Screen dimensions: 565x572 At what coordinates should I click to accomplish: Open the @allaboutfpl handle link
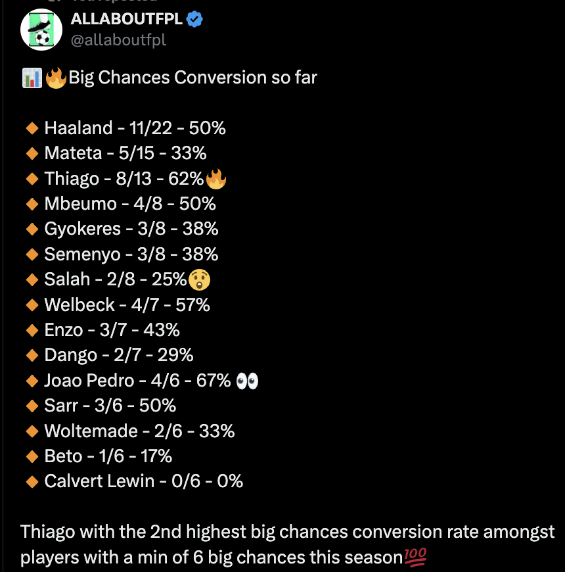click(118, 40)
